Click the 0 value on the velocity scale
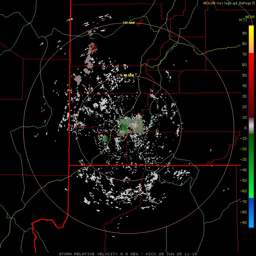Image resolution: width=256 pixels, height=256 pixels. [245, 128]
